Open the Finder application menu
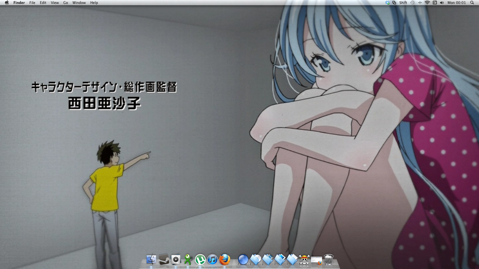This screenshot has height=269, width=479. 19,3
